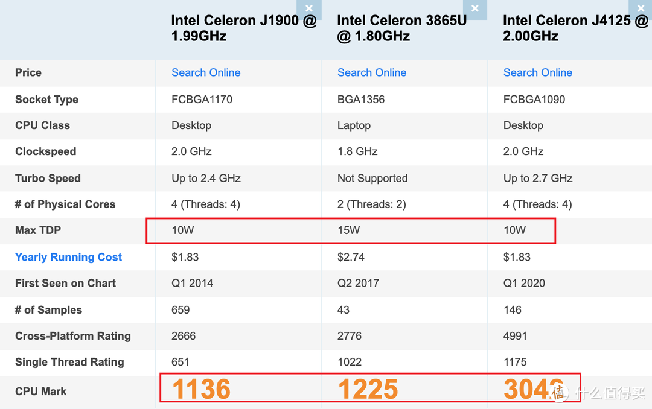Click the 1136 CPU Mark score
652x409 pixels.
pyautogui.click(x=201, y=390)
